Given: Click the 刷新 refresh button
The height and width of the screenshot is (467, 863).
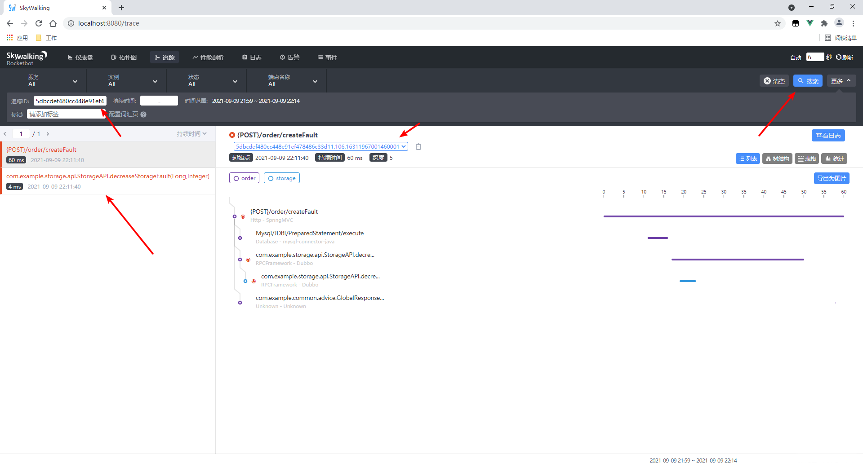Looking at the screenshot, I should point(845,57).
